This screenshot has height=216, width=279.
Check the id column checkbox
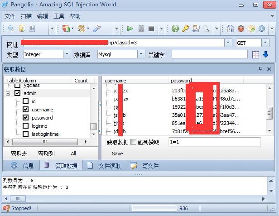26,101
